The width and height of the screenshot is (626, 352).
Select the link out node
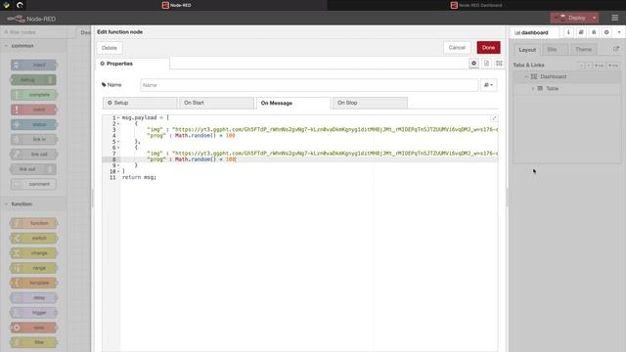pos(33,169)
